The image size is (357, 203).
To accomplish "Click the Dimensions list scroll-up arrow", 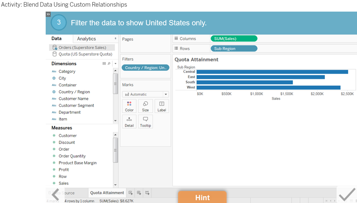I will 115,71.
